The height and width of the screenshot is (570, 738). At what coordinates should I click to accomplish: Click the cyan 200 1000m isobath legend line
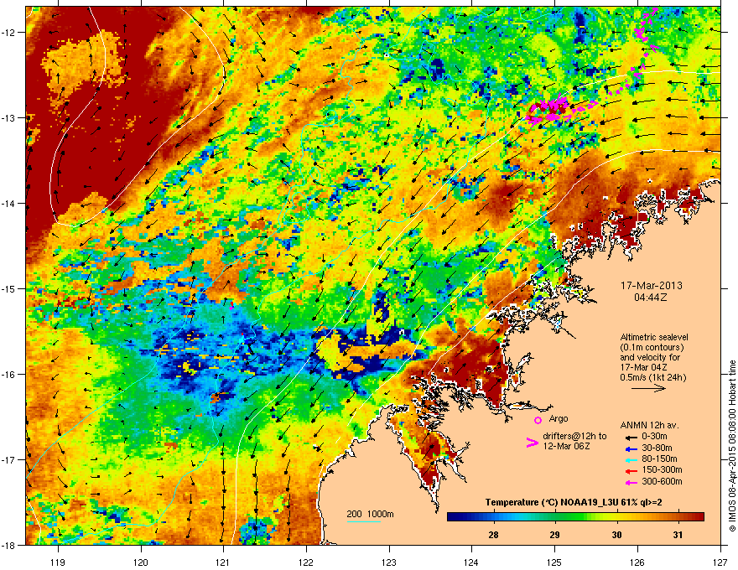click(x=363, y=521)
